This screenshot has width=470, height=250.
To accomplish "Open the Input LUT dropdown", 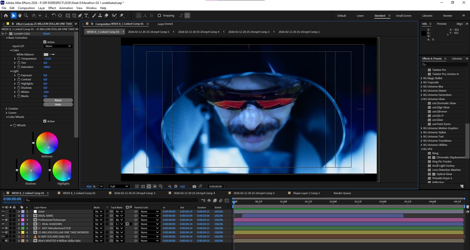I will [x=58, y=46].
